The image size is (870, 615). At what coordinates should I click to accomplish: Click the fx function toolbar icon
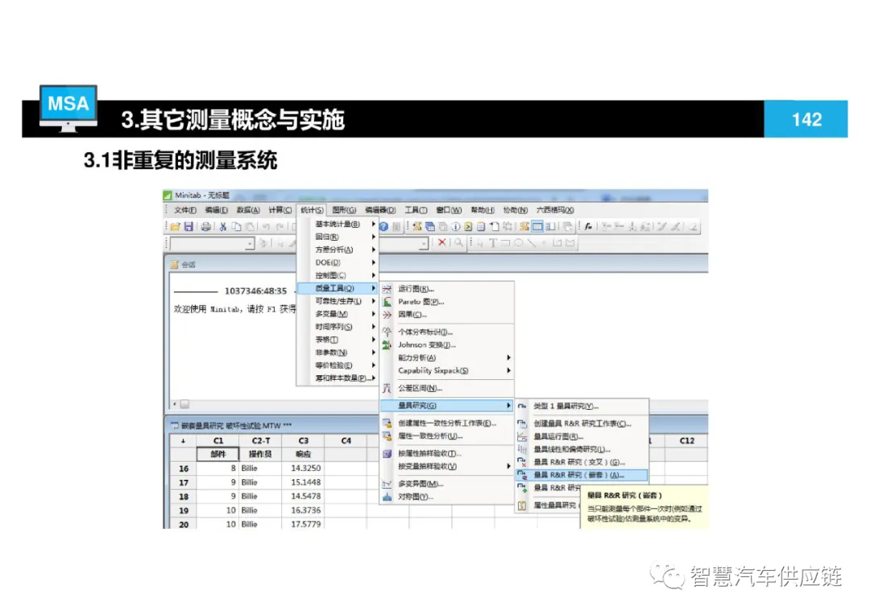[588, 226]
